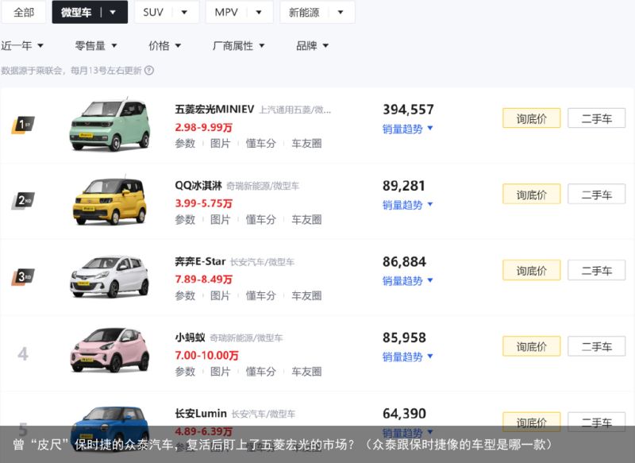Viewport: 635px width, 463px height.
Task: Click 询底价 for QQ冰淇淋
Action: click(531, 194)
